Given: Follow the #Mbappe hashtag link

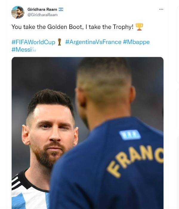Looking at the screenshot, I should tap(136, 42).
